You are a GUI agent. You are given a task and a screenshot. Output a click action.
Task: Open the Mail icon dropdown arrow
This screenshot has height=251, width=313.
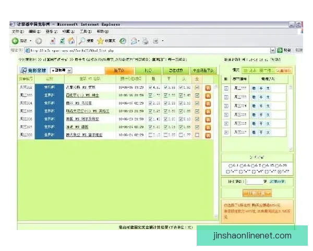(138, 41)
